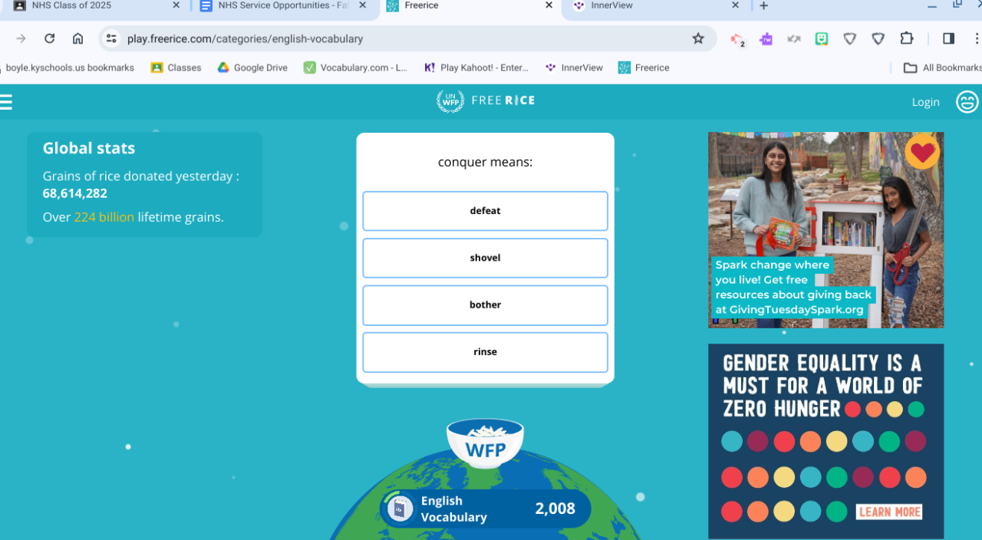The width and height of the screenshot is (982, 540).
Task: Click the Login link
Action: click(x=925, y=102)
